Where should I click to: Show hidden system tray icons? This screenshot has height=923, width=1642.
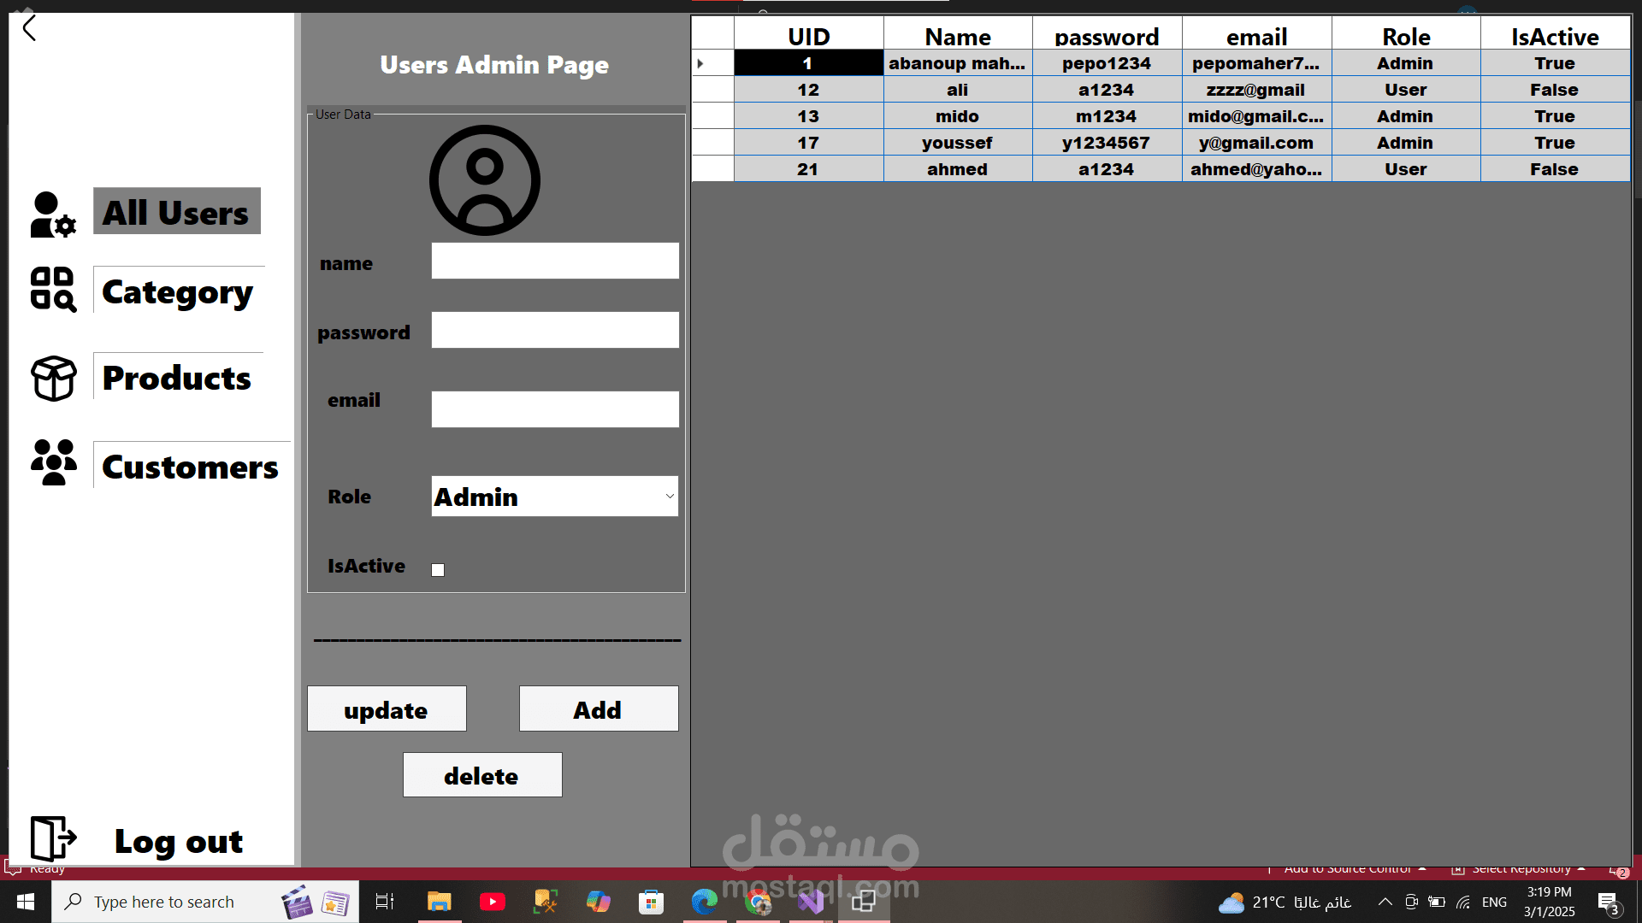pos(1385,902)
